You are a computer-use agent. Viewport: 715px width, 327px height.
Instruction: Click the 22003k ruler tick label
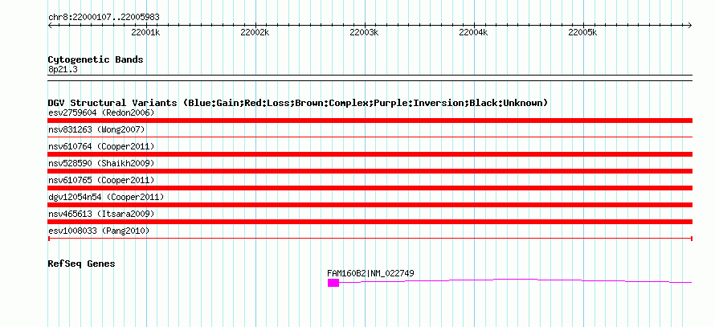[365, 32]
